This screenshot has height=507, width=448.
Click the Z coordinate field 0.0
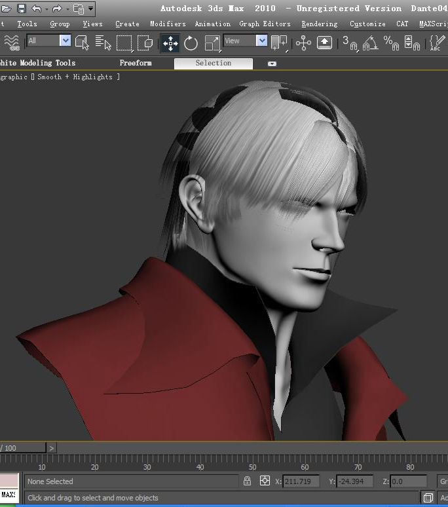[x=409, y=481]
